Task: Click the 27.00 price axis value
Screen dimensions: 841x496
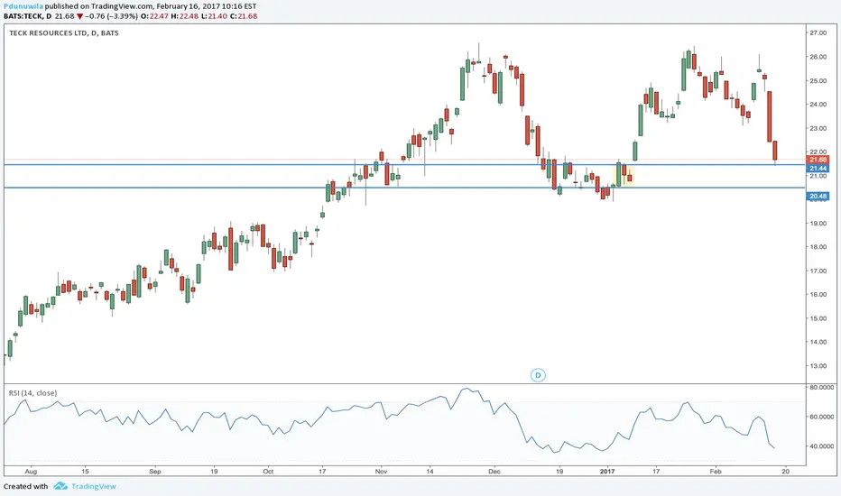Action: pyautogui.click(x=818, y=32)
